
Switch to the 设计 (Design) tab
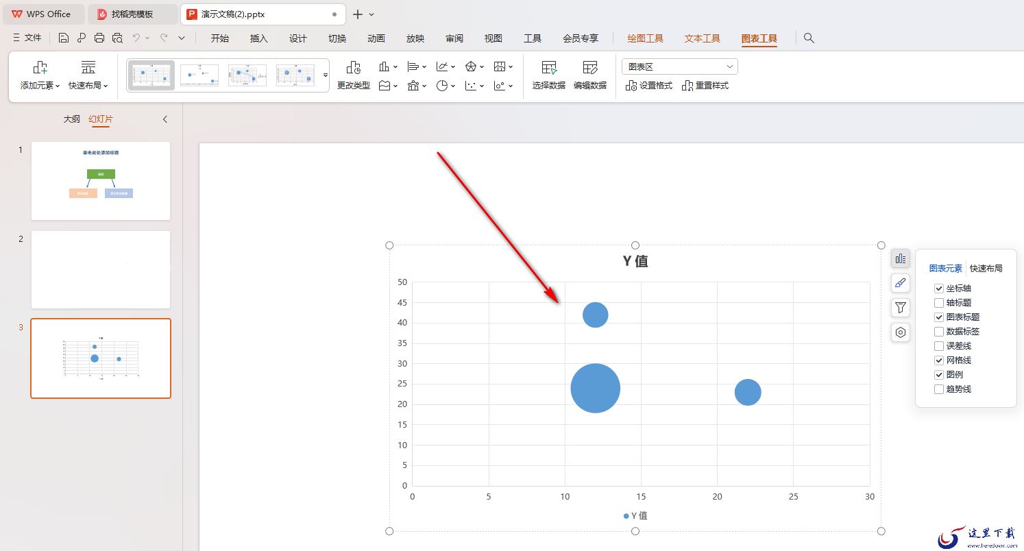(x=298, y=38)
